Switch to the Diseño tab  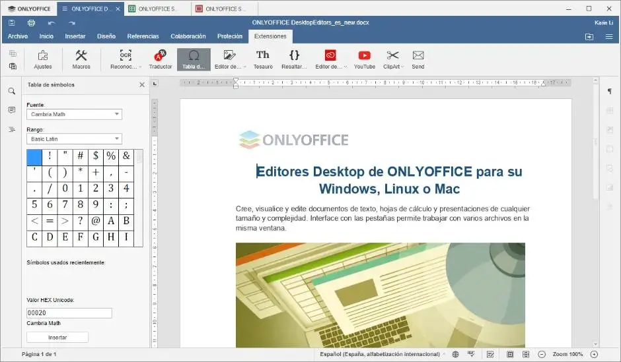pos(106,36)
